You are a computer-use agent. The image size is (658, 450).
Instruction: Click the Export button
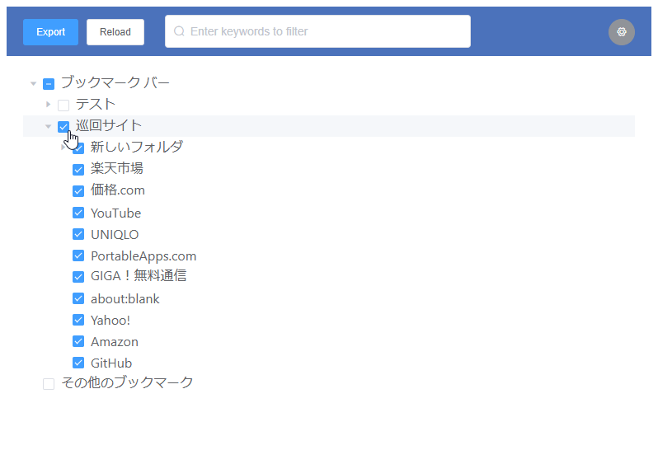click(51, 32)
